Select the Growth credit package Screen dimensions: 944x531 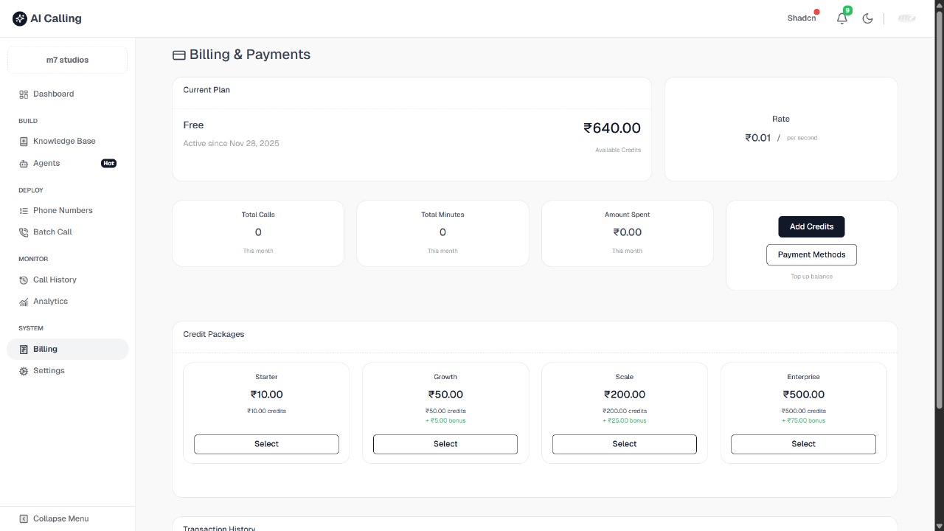pyautogui.click(x=445, y=444)
